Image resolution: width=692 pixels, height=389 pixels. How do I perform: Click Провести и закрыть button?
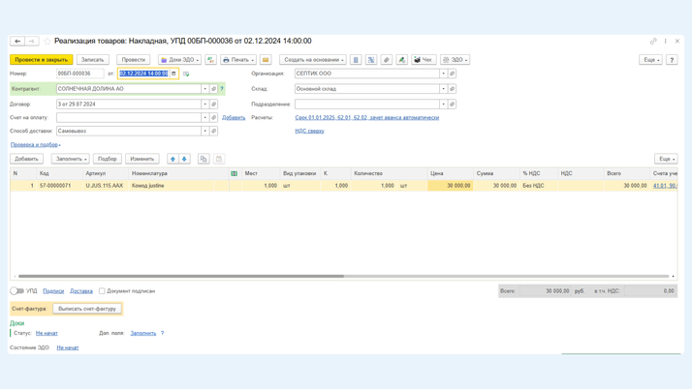42,60
